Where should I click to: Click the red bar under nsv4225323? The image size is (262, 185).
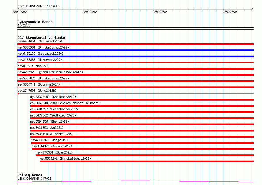point(135,75)
